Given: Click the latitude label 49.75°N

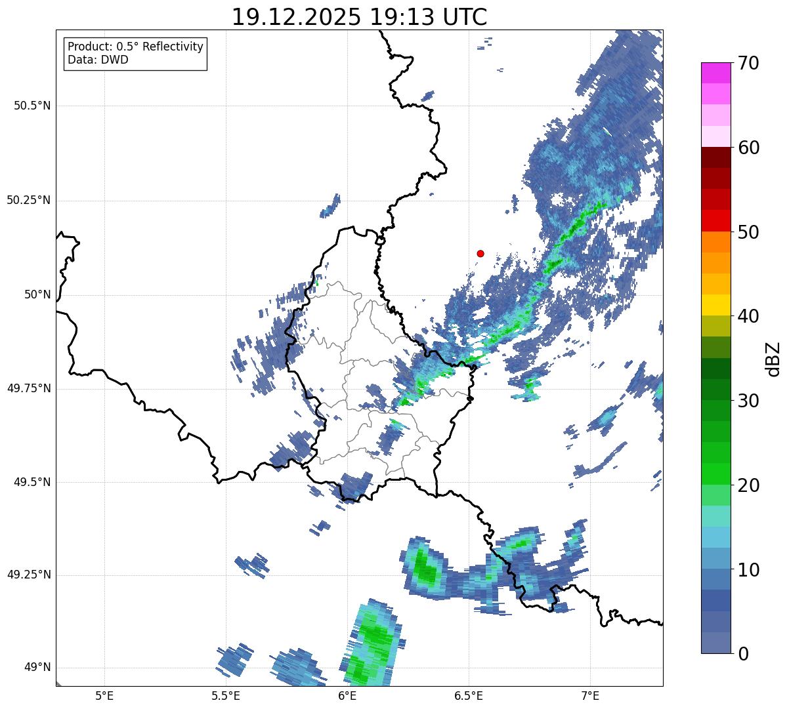Looking at the screenshot, I should click(28, 388).
